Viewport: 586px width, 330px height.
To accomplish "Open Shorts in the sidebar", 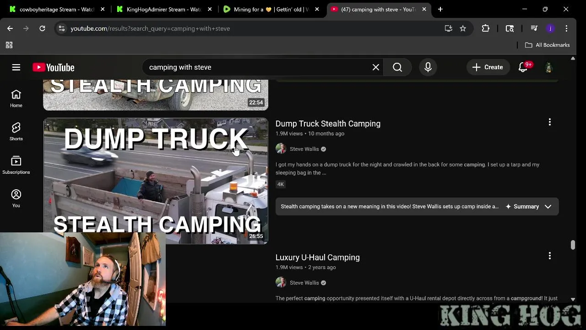I will pos(16,132).
